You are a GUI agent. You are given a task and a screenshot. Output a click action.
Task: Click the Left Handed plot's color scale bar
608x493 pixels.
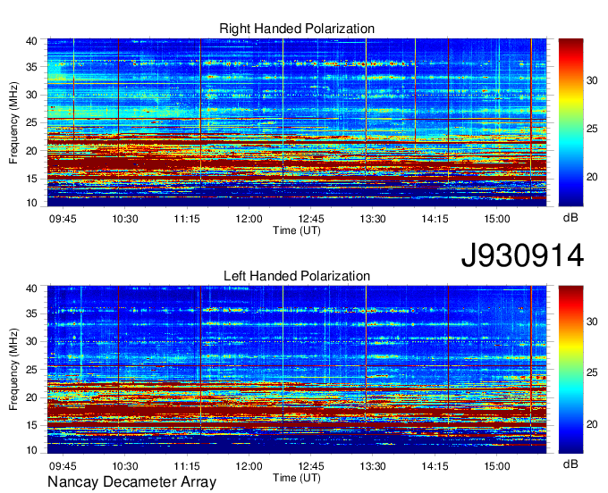[570, 370]
